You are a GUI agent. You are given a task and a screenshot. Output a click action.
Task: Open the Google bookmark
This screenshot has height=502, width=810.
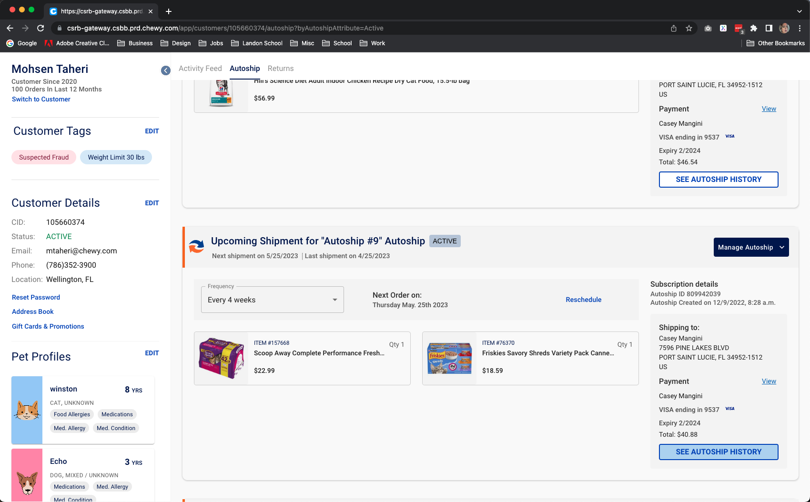[21, 43]
